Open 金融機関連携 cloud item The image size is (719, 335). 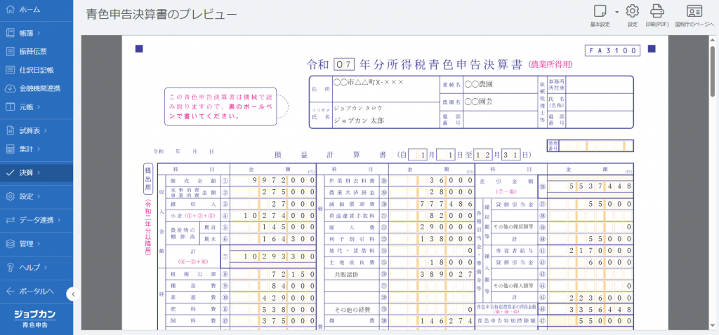click(39, 88)
